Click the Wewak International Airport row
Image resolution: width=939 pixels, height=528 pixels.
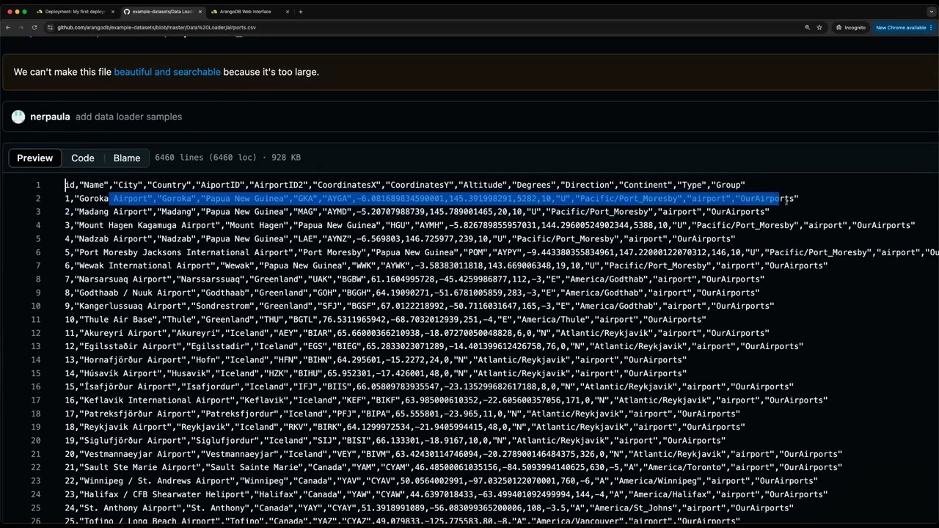(x=446, y=265)
